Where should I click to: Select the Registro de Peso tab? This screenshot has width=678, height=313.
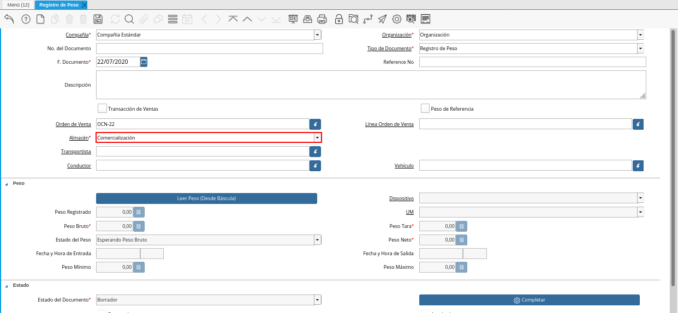[59, 5]
